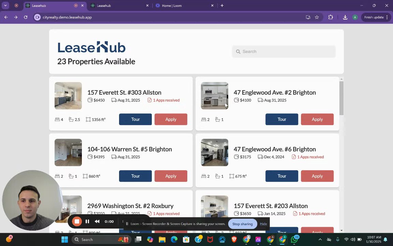Open WhatsApp from the taskbar
The height and width of the screenshot is (246, 393).
[294, 240]
